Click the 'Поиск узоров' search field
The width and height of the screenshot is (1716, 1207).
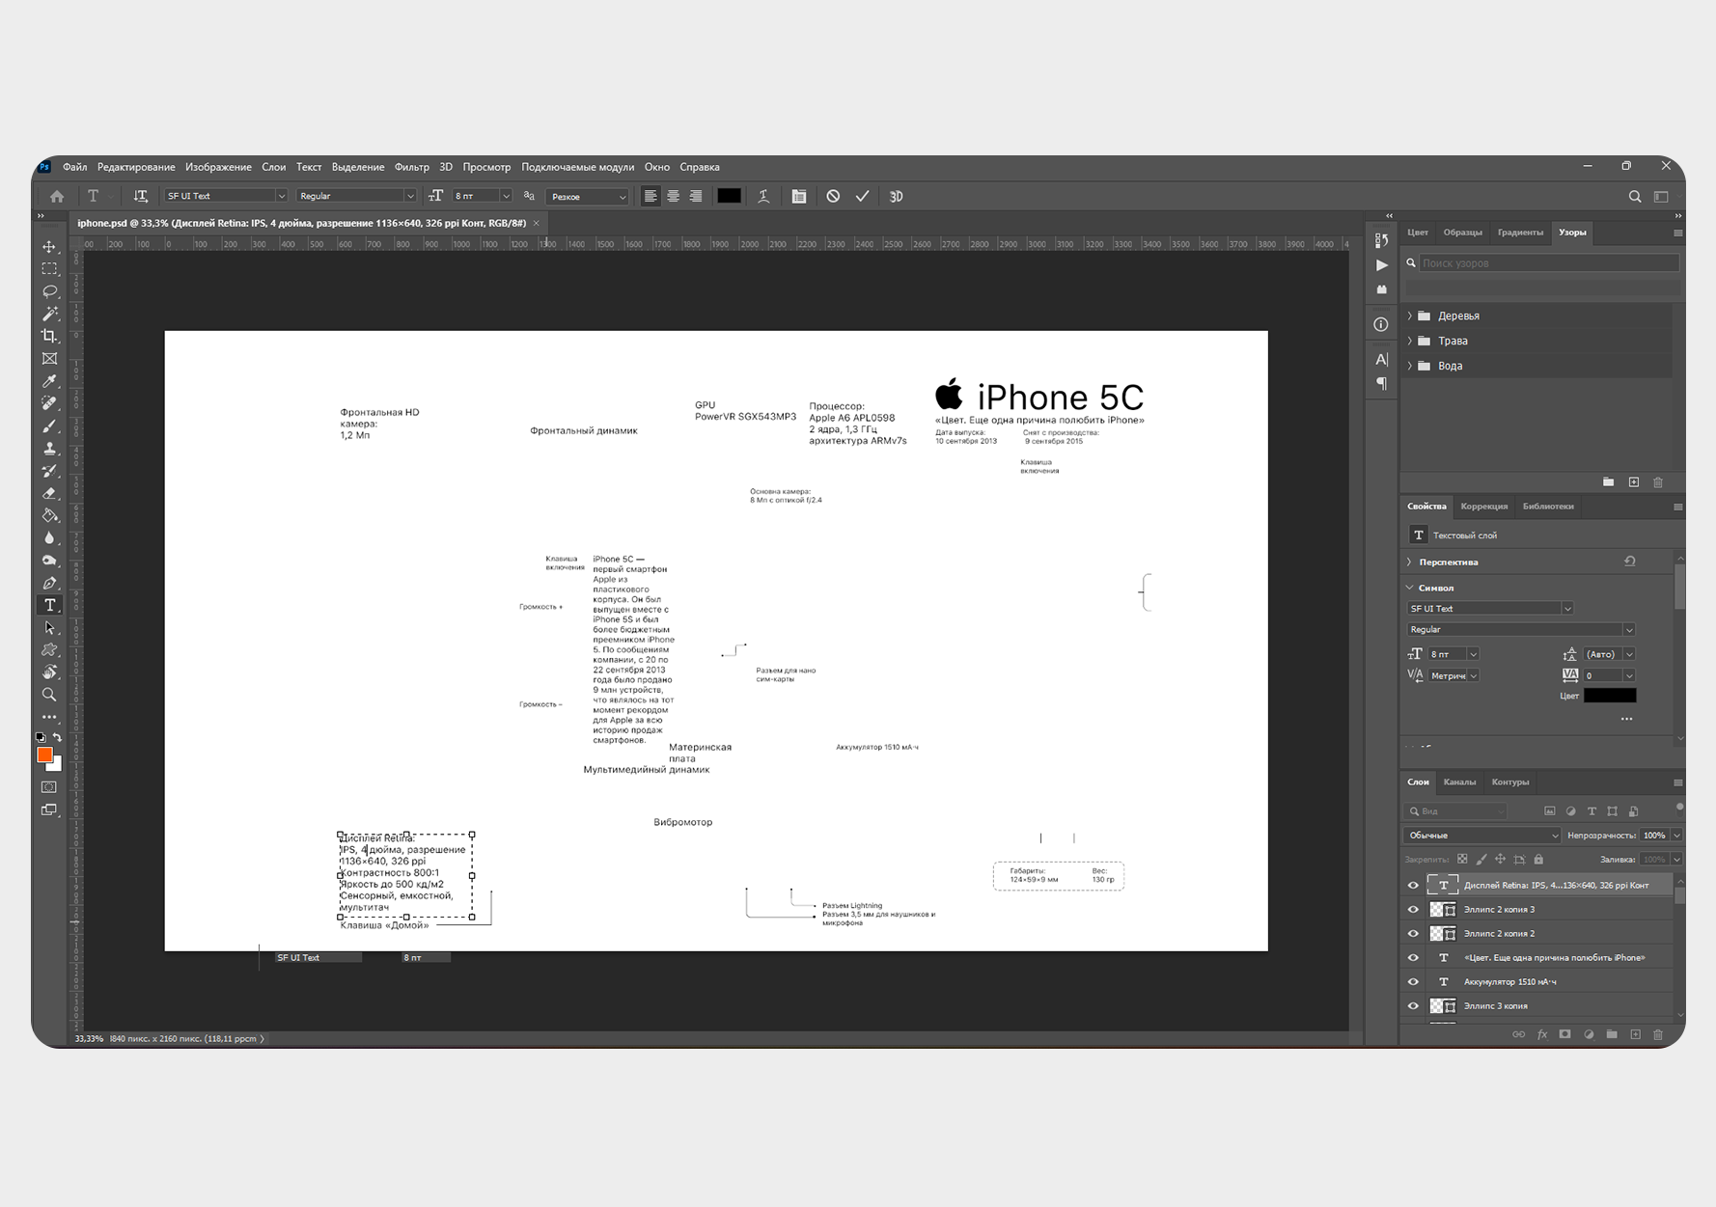1548,263
